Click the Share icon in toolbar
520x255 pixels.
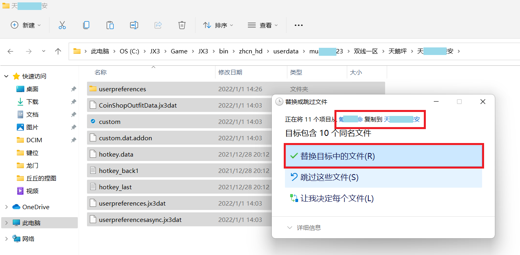tap(158, 25)
